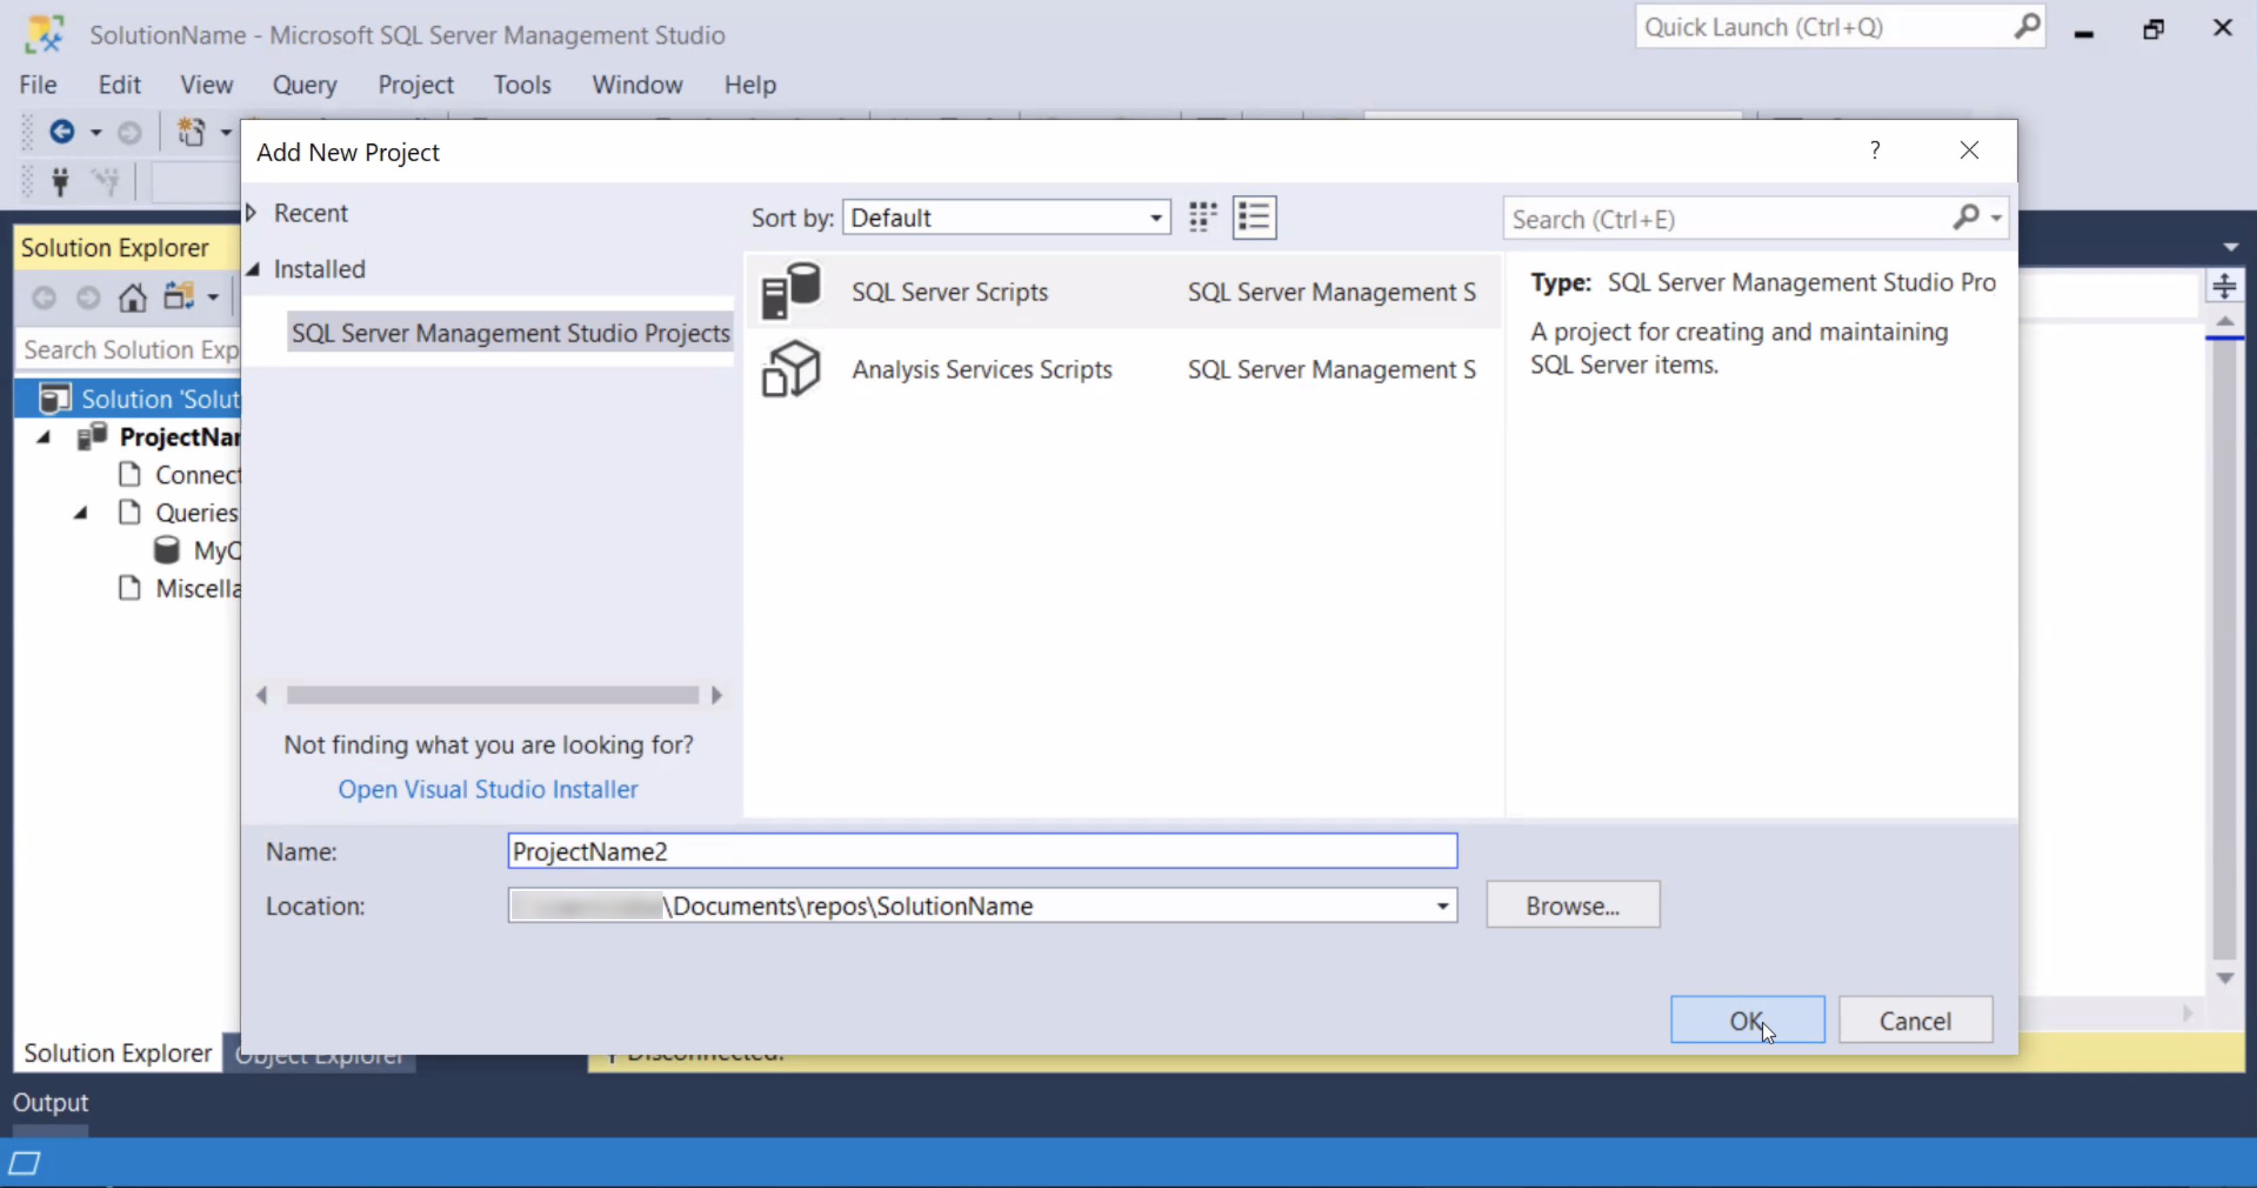Screen dimensions: 2257x1188
Task: Open the Query menu
Action: 305,84
